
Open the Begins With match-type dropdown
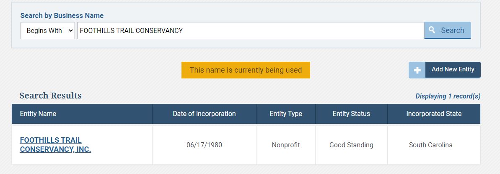coord(48,30)
